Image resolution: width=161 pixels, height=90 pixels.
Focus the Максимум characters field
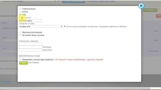(x=30, y=50)
